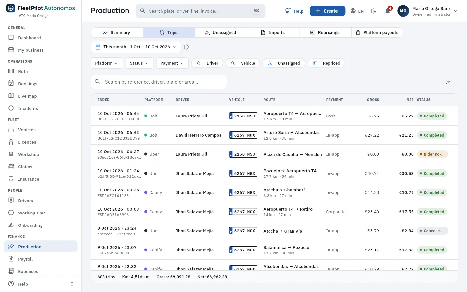Open the This month date range dropdown

[x=136, y=47]
